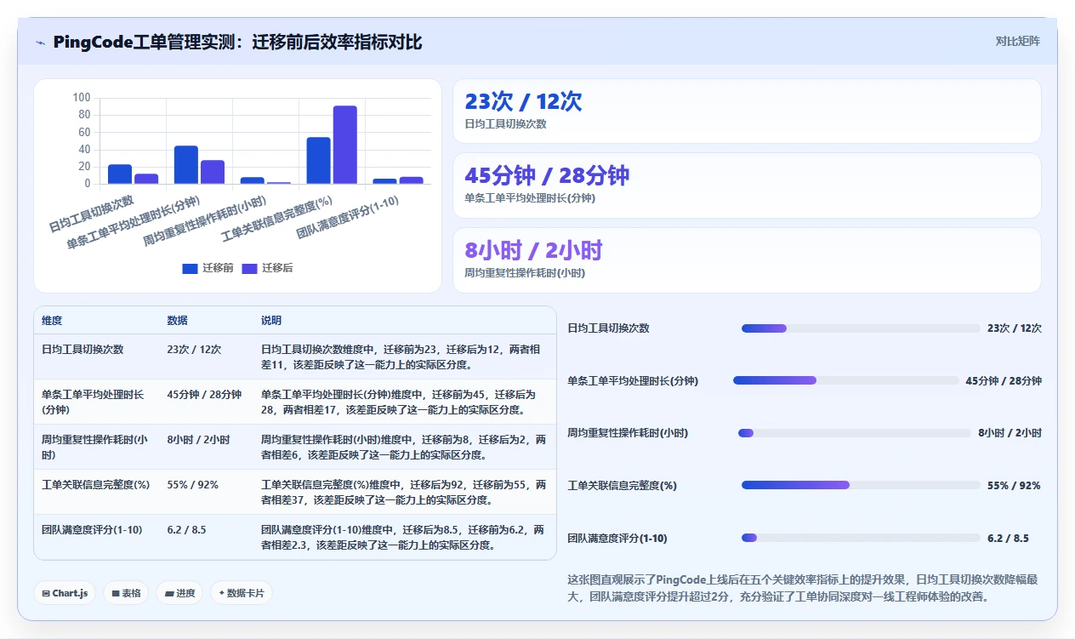1075x639 pixels.
Task: Click the 工单关联信息完整度(%) progress bar
Action: tap(861, 485)
